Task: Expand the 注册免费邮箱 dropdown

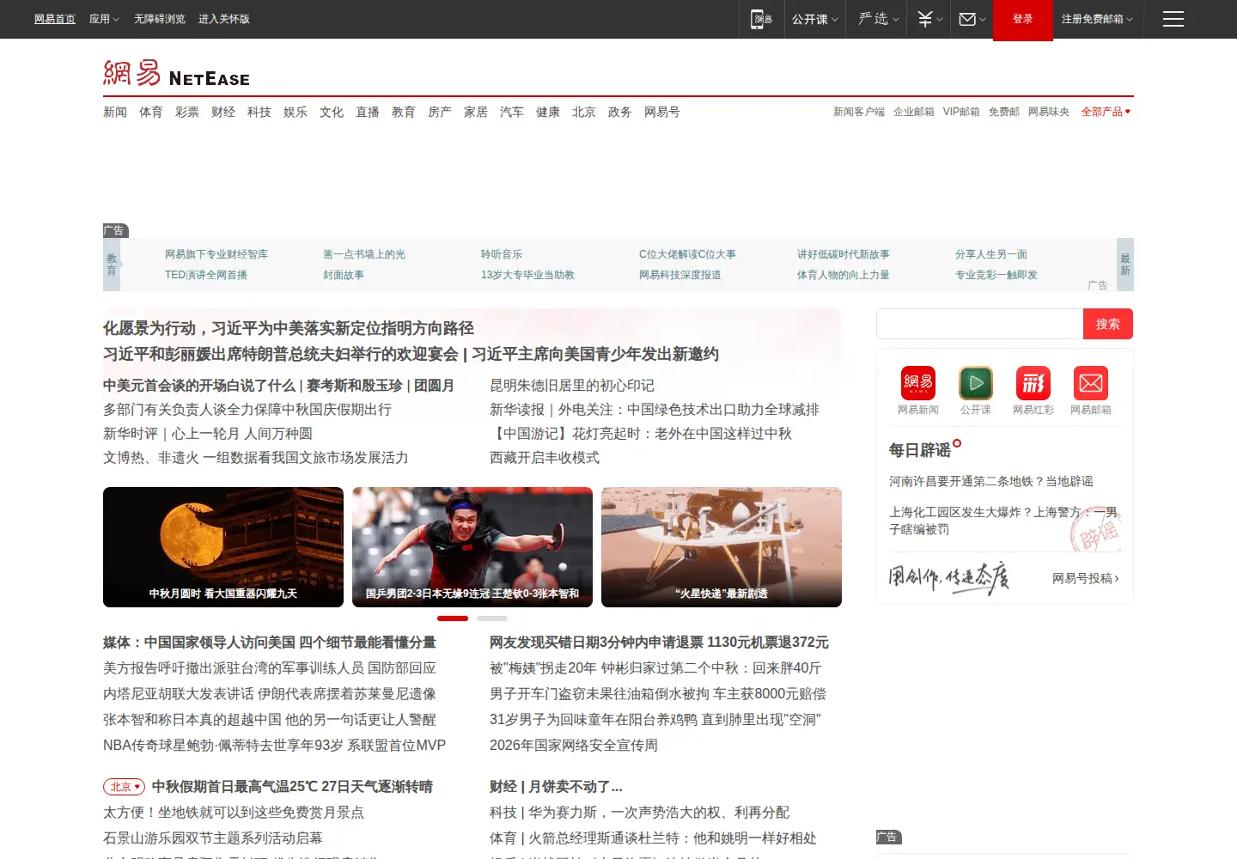Action: click(1097, 19)
